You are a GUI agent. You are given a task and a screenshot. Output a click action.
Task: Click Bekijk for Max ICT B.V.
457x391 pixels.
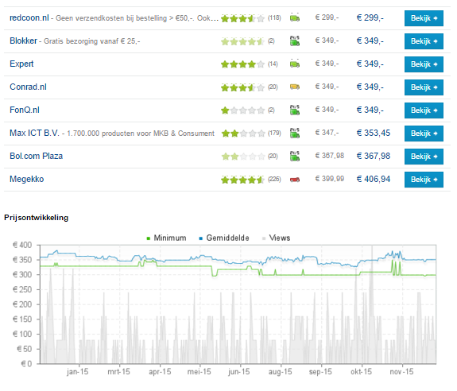pyautogui.click(x=424, y=134)
